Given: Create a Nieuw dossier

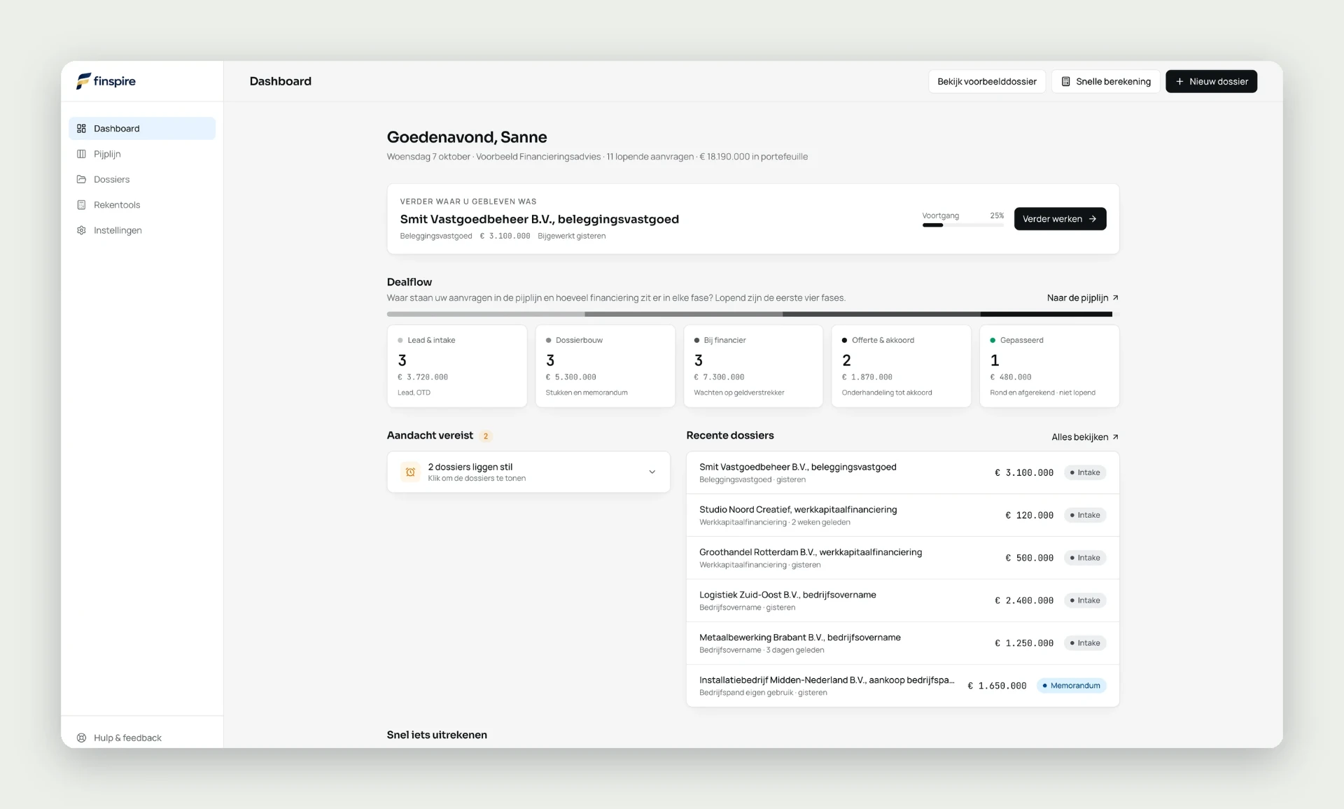Looking at the screenshot, I should [x=1211, y=81].
